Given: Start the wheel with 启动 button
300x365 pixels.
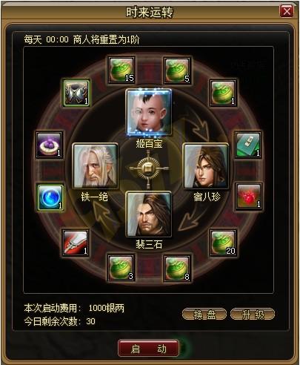Looking at the screenshot, I should 148,348.
